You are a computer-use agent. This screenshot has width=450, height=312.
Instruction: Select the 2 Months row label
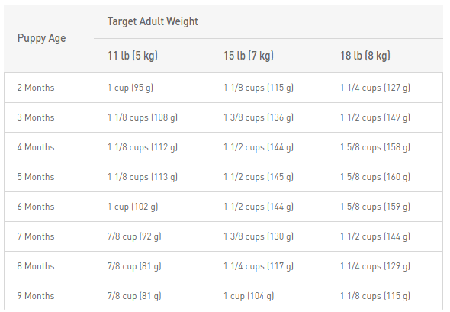(x=36, y=88)
